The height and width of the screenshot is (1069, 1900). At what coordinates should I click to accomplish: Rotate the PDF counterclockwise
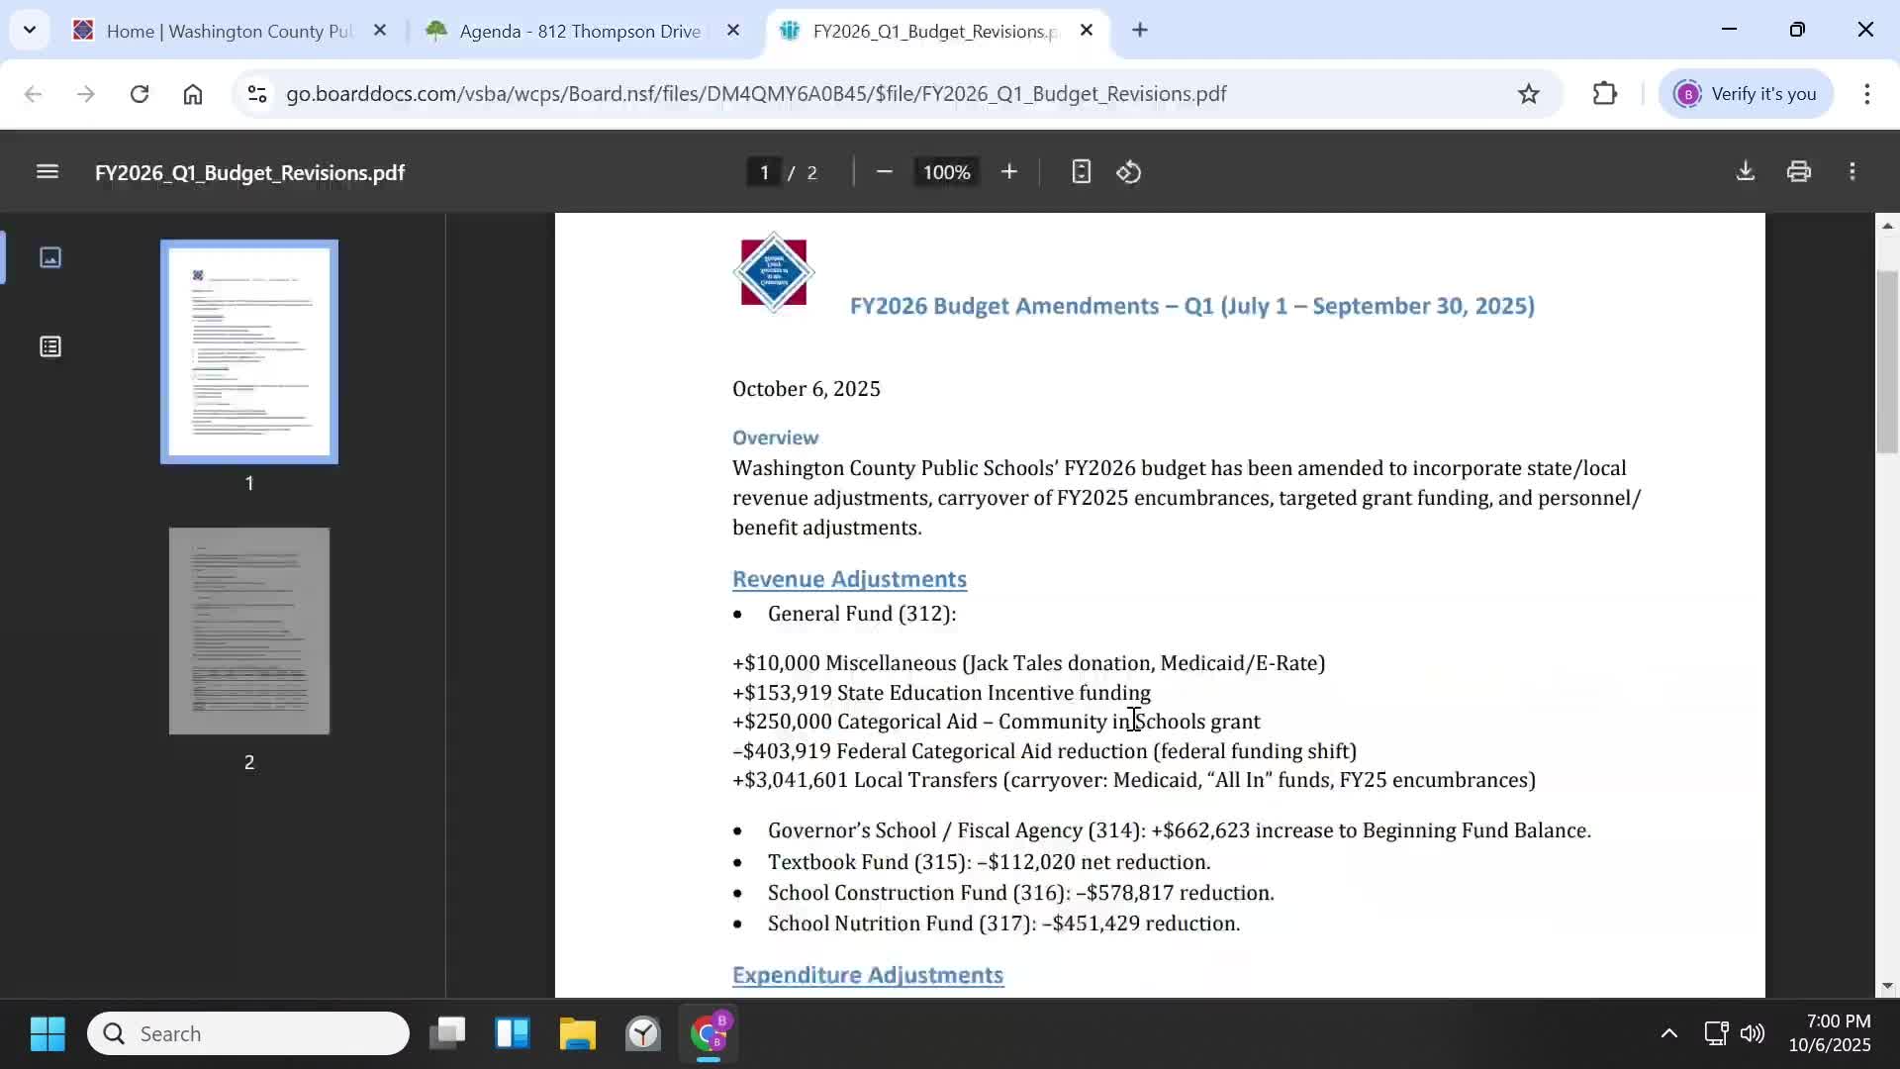(x=1129, y=172)
